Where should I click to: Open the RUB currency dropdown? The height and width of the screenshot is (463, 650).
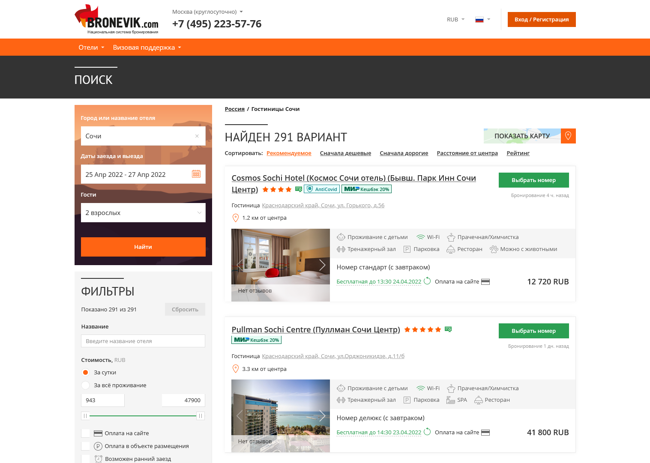[x=455, y=20]
